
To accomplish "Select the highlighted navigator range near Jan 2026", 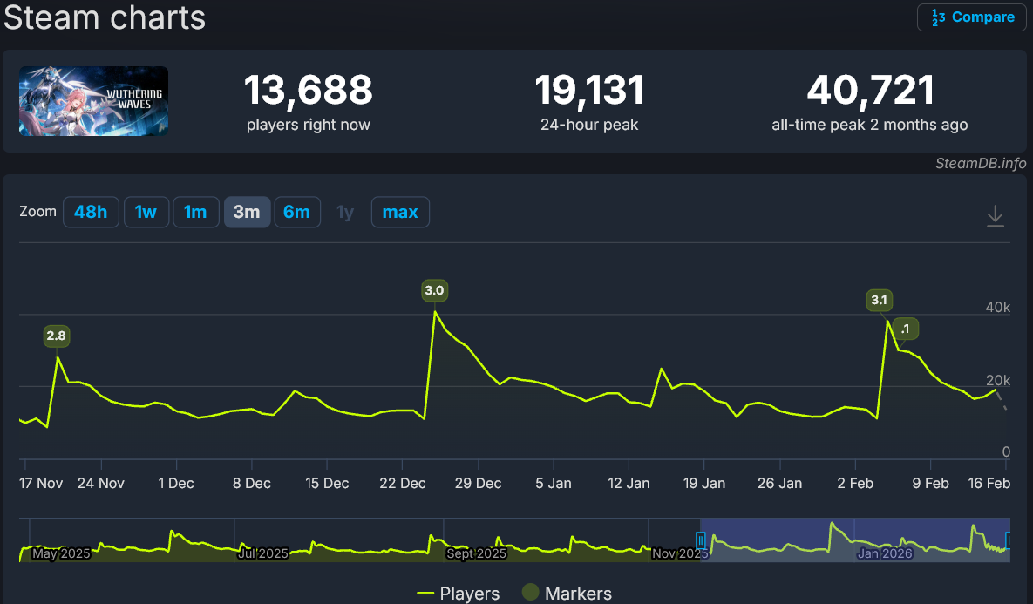I will tap(855, 540).
